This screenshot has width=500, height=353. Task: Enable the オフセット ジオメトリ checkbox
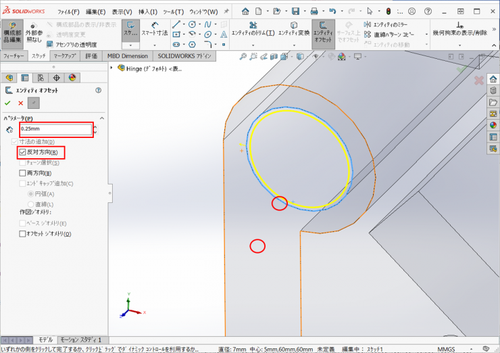click(x=22, y=234)
